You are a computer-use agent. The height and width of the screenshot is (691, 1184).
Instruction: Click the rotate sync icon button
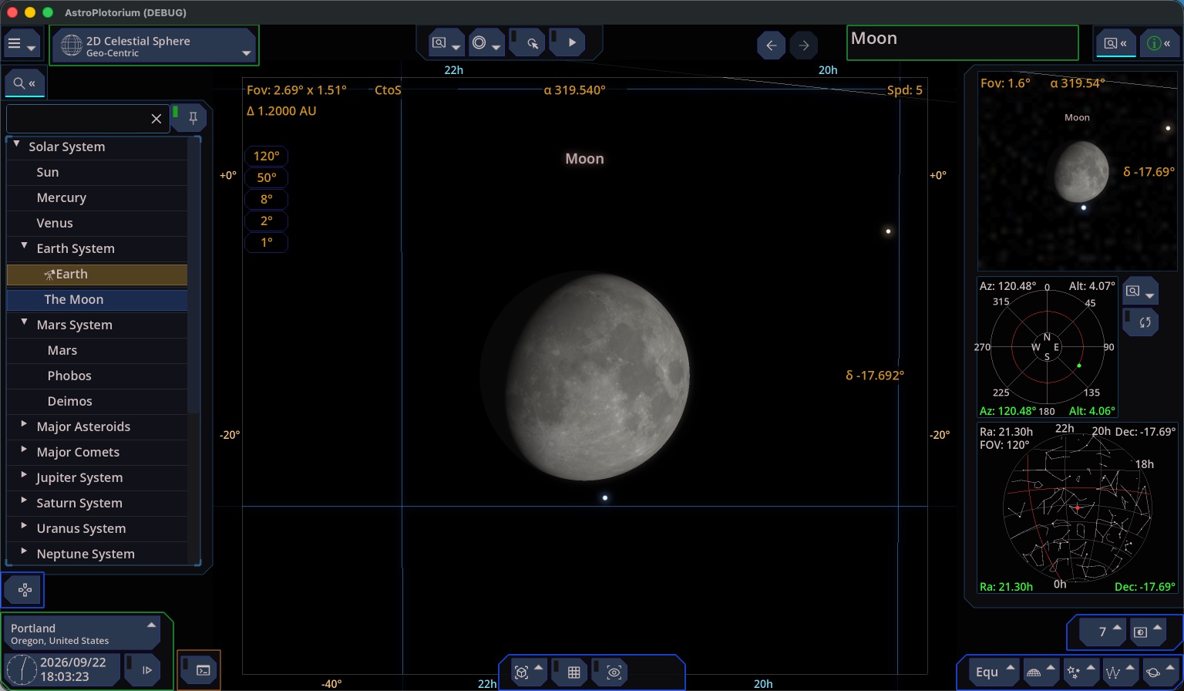(x=1145, y=322)
